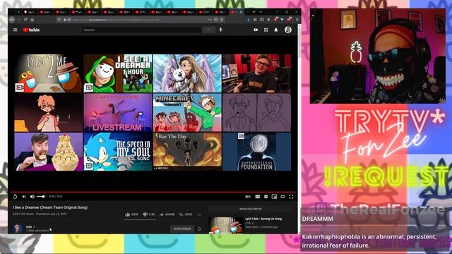452x254 pixels.
Task: Reload the page in the browser
Action: [25, 20]
